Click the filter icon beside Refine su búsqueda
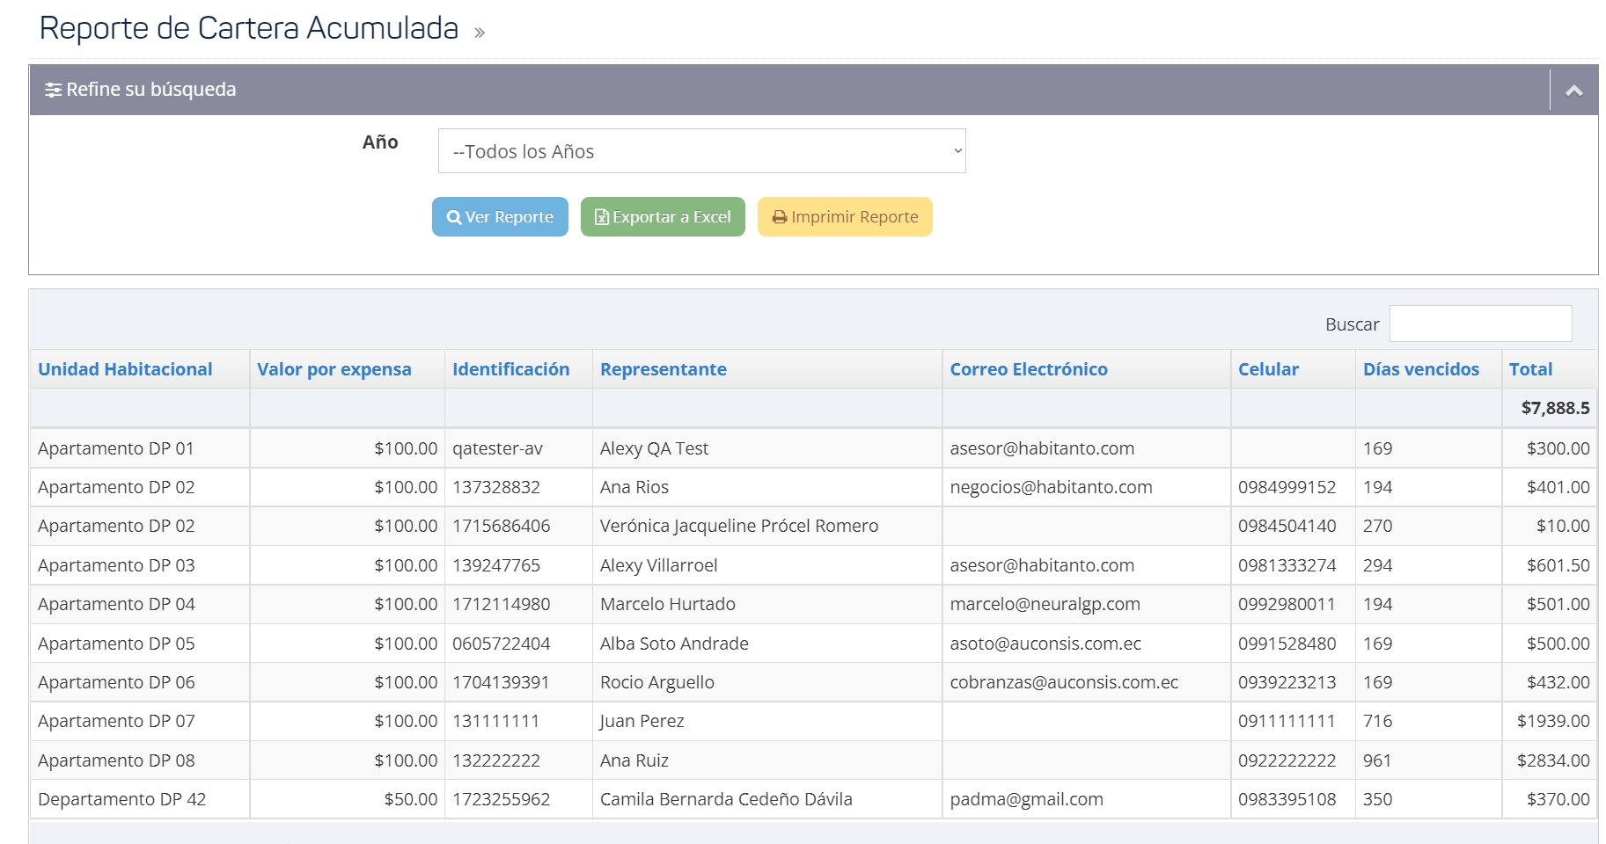This screenshot has height=844, width=1606. [55, 89]
